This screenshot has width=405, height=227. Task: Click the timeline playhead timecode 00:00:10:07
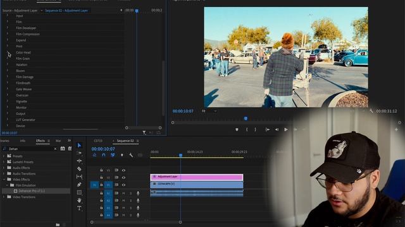click(x=103, y=149)
